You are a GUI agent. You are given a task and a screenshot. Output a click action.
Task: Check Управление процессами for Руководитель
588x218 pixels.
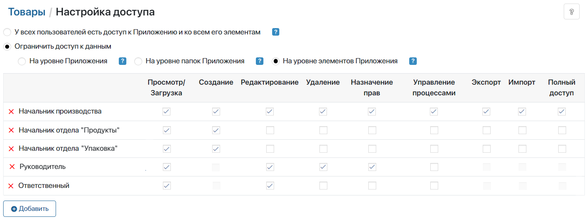tap(434, 167)
